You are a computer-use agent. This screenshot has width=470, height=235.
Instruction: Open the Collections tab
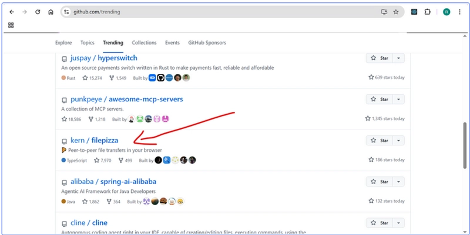[144, 43]
